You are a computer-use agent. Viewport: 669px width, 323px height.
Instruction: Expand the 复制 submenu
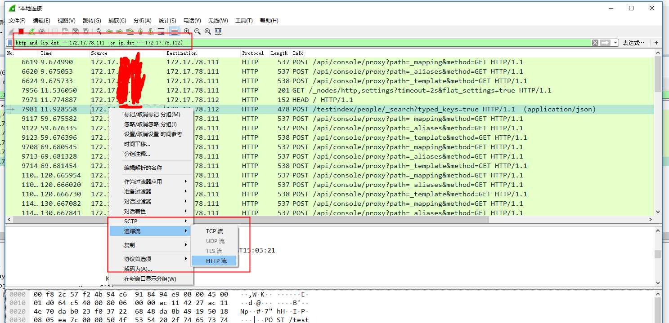point(152,245)
